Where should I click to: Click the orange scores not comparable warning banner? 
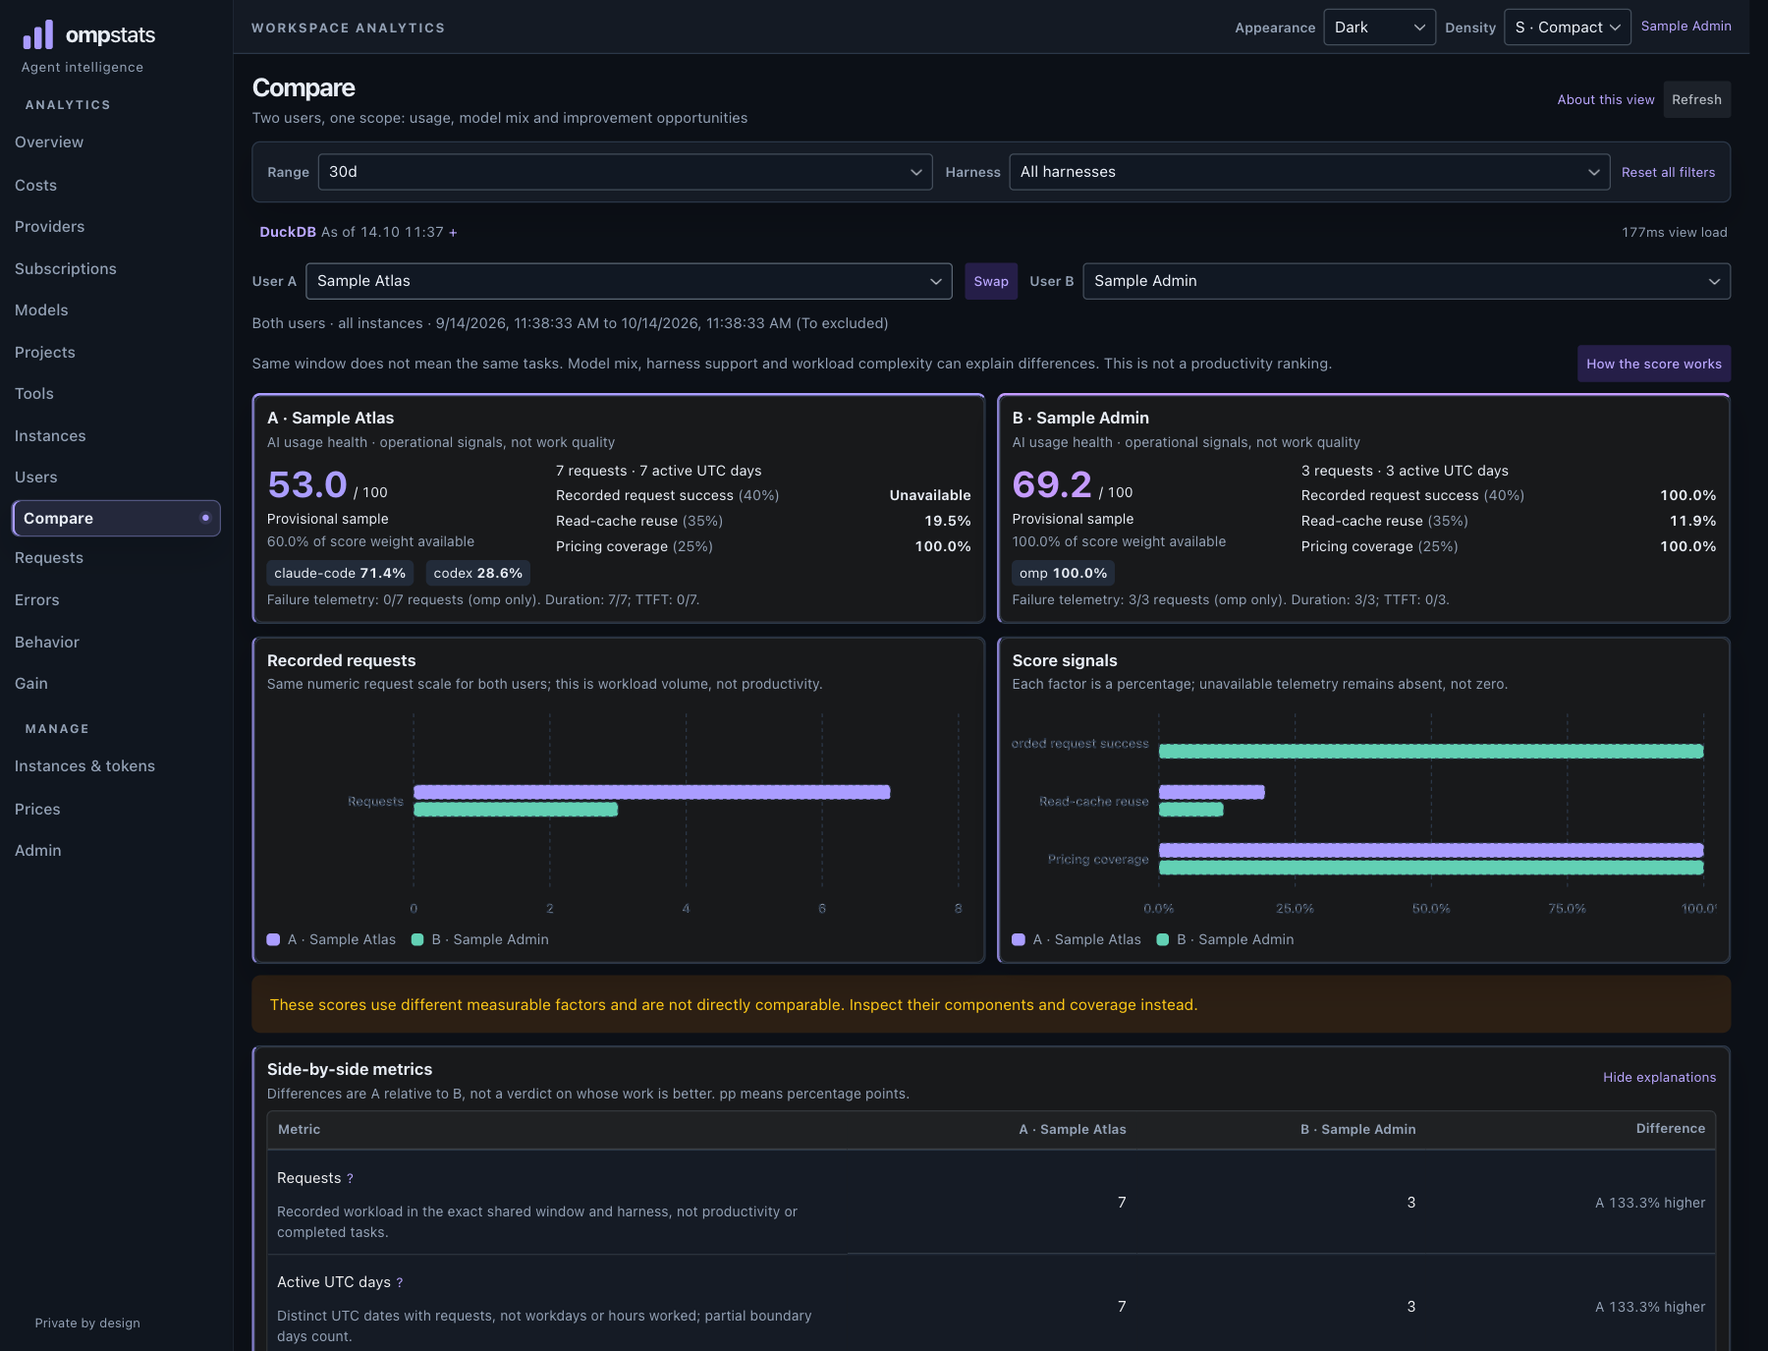click(991, 1005)
